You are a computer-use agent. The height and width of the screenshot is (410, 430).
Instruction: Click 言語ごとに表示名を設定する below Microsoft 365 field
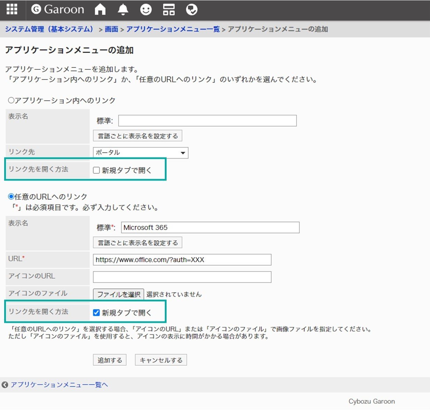tap(138, 243)
